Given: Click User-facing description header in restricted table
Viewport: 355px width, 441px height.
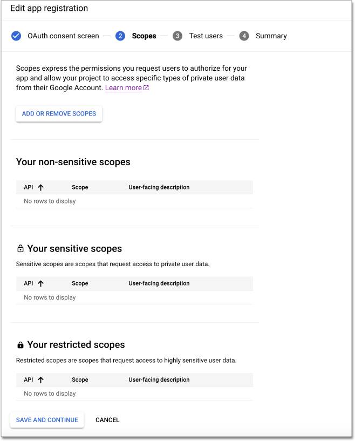Looking at the screenshot, I should [x=159, y=379].
